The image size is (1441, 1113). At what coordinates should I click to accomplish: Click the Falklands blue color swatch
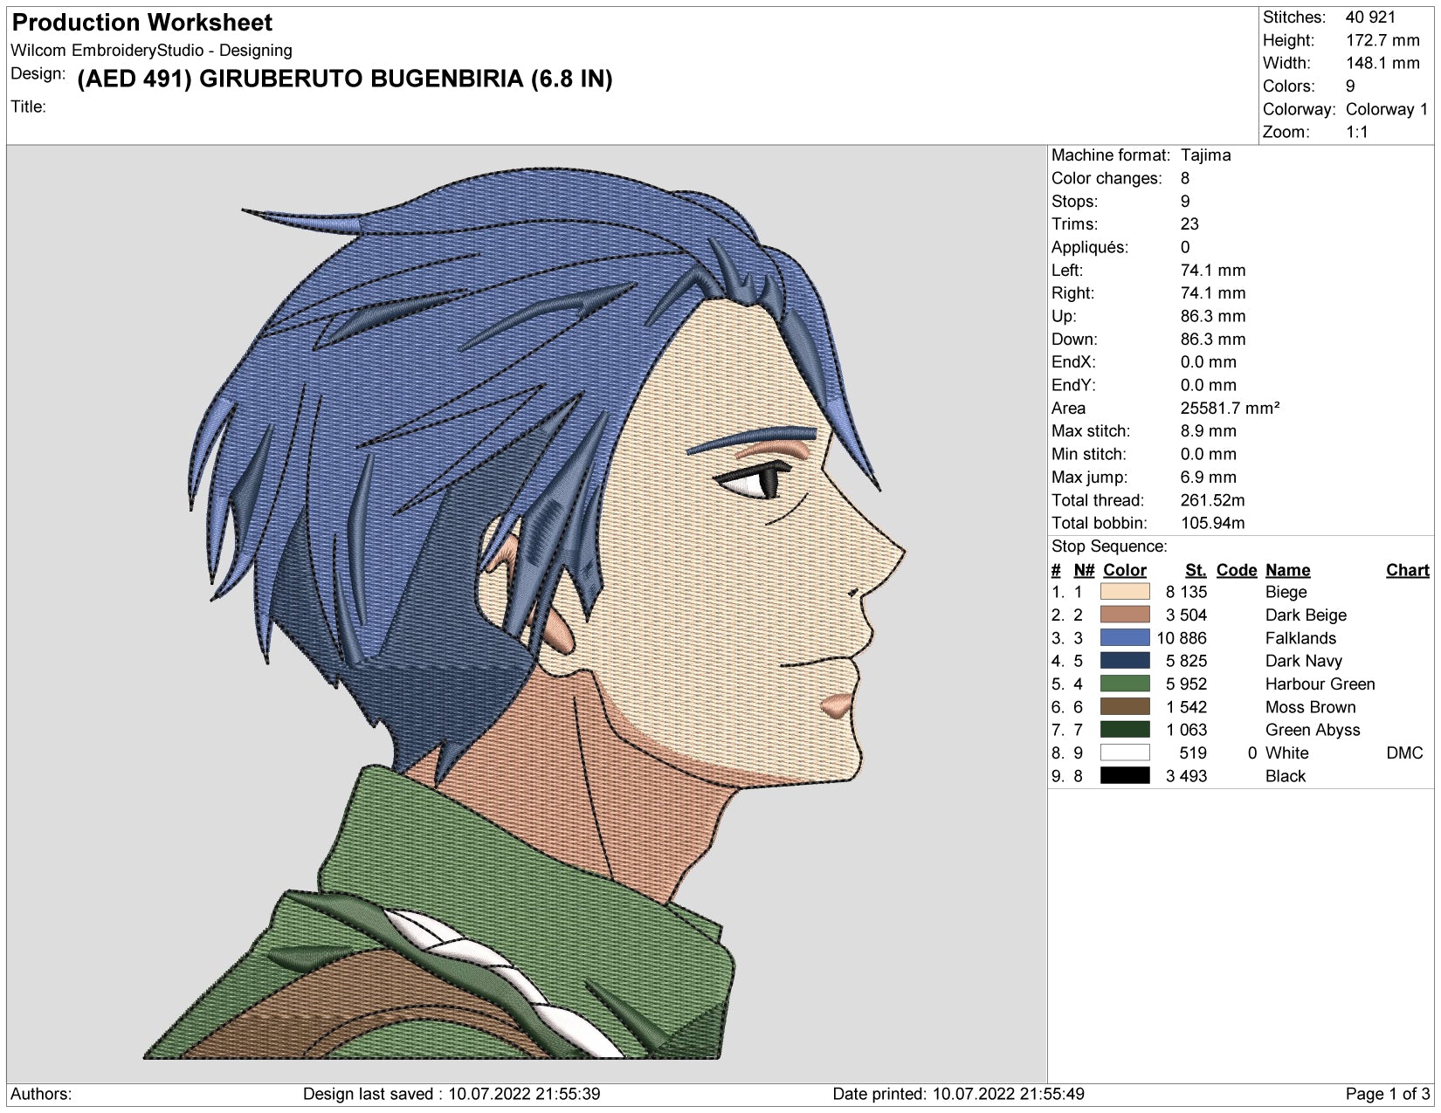[x=1125, y=638]
